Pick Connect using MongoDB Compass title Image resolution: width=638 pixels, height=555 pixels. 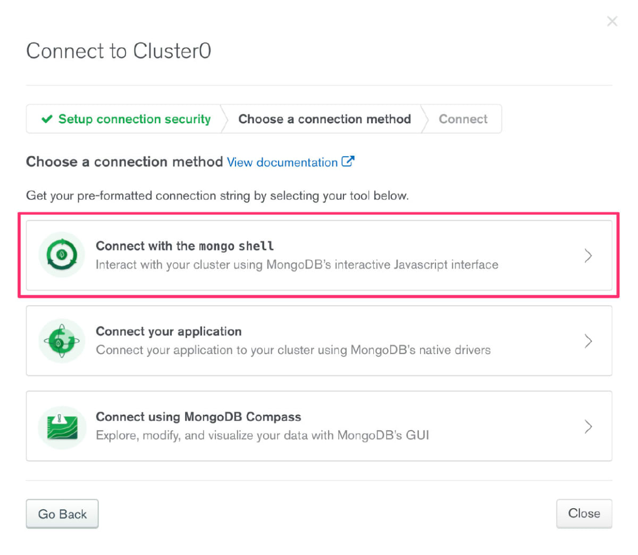click(198, 417)
